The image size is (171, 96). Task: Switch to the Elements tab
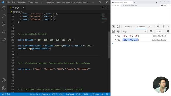pos(129,27)
